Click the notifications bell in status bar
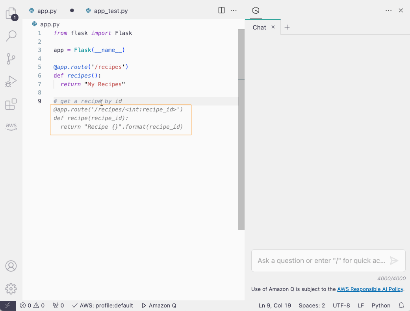 pyautogui.click(x=401, y=305)
